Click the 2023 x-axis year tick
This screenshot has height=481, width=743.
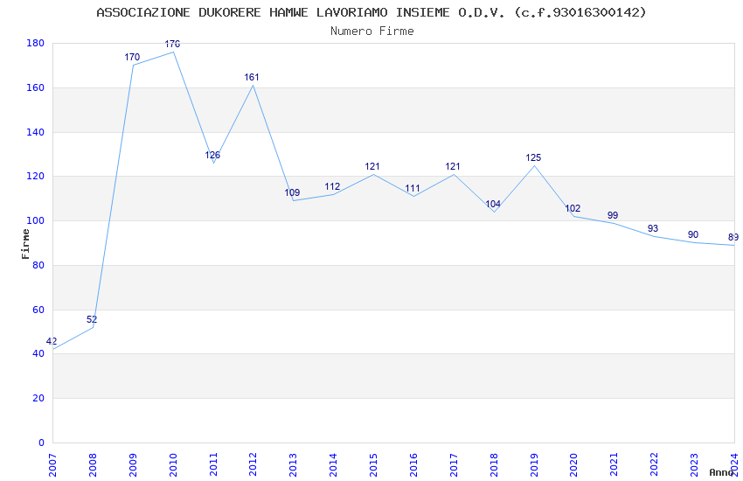click(694, 464)
